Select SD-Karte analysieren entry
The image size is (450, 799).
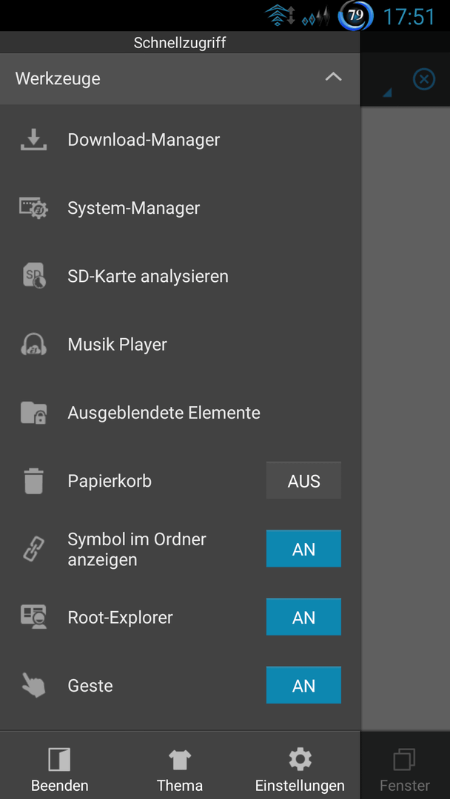point(148,276)
